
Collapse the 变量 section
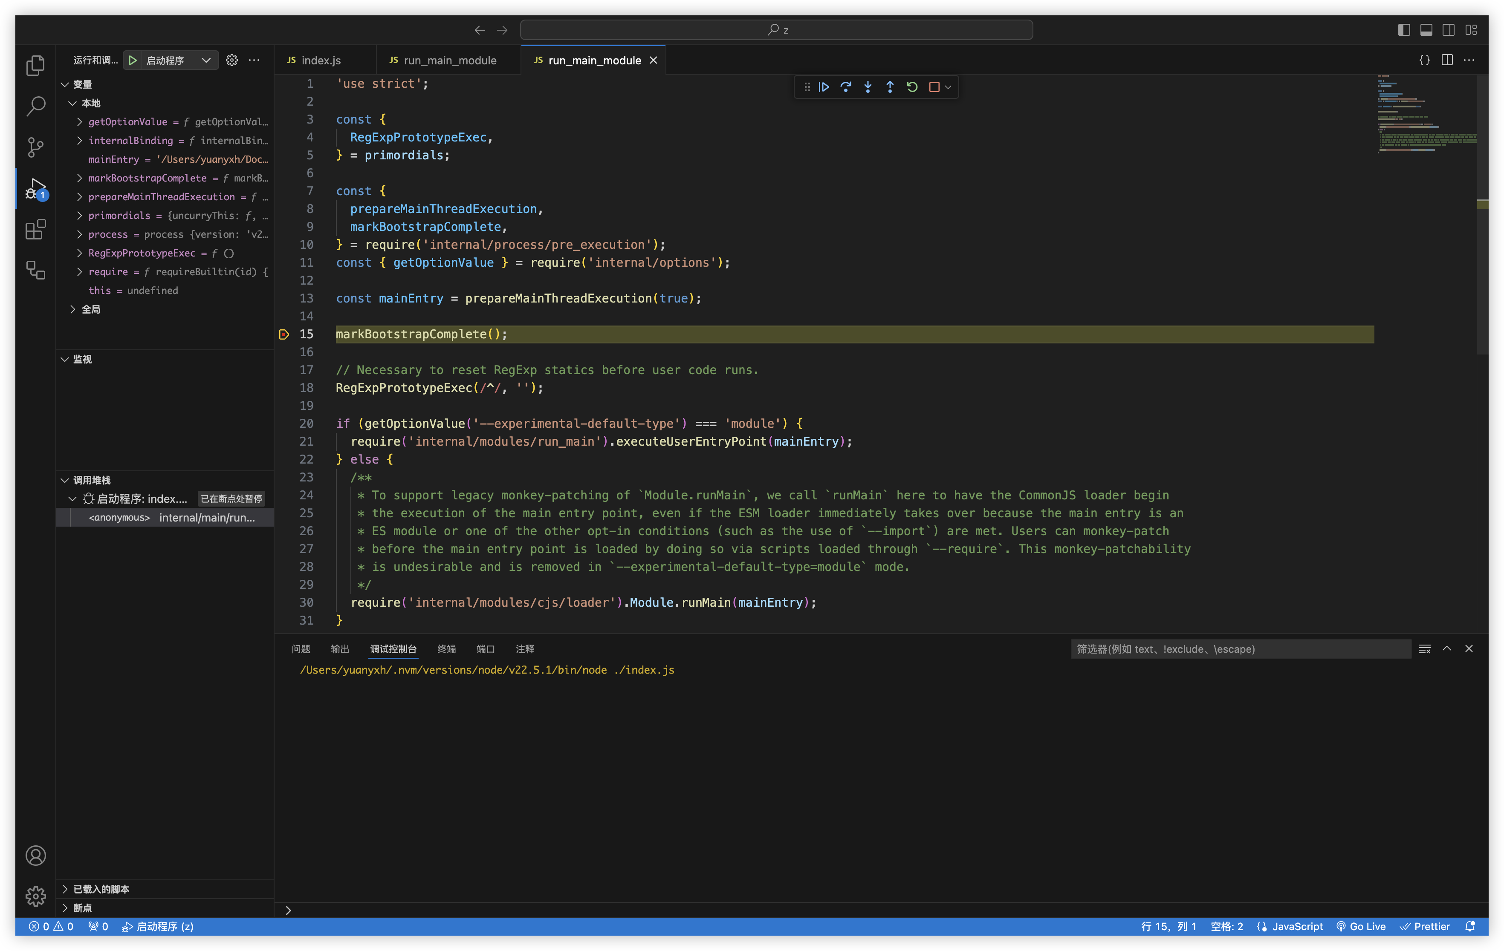(x=65, y=84)
